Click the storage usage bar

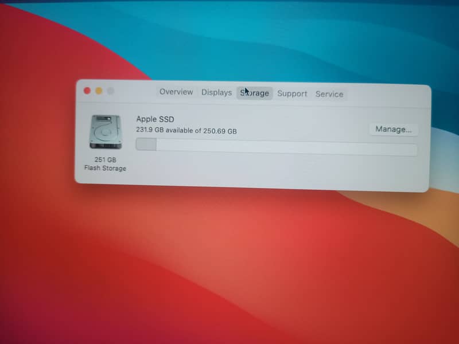[x=277, y=147]
